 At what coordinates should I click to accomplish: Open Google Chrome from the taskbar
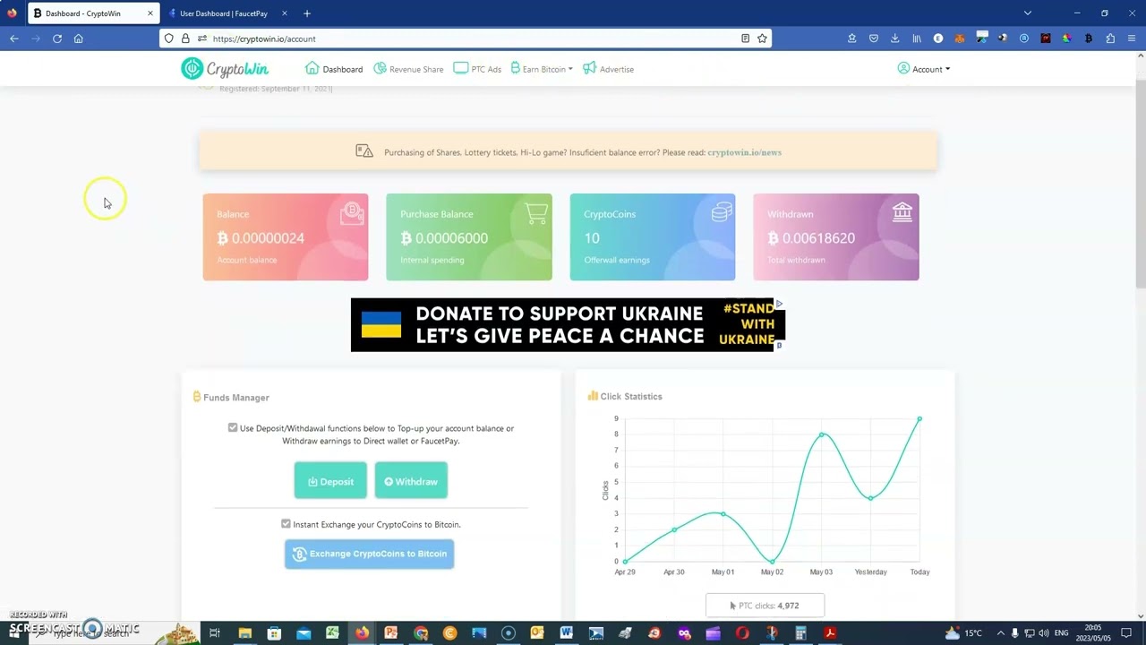(x=421, y=633)
